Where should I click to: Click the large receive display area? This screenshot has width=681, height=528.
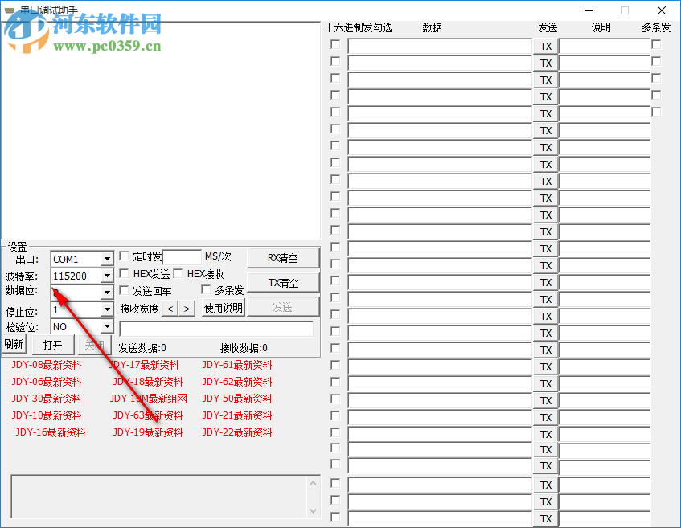pyautogui.click(x=161, y=130)
